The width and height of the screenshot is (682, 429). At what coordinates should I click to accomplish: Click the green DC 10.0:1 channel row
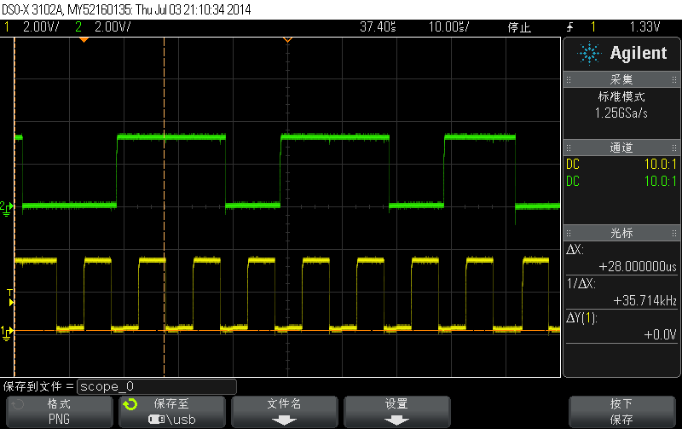(621, 181)
